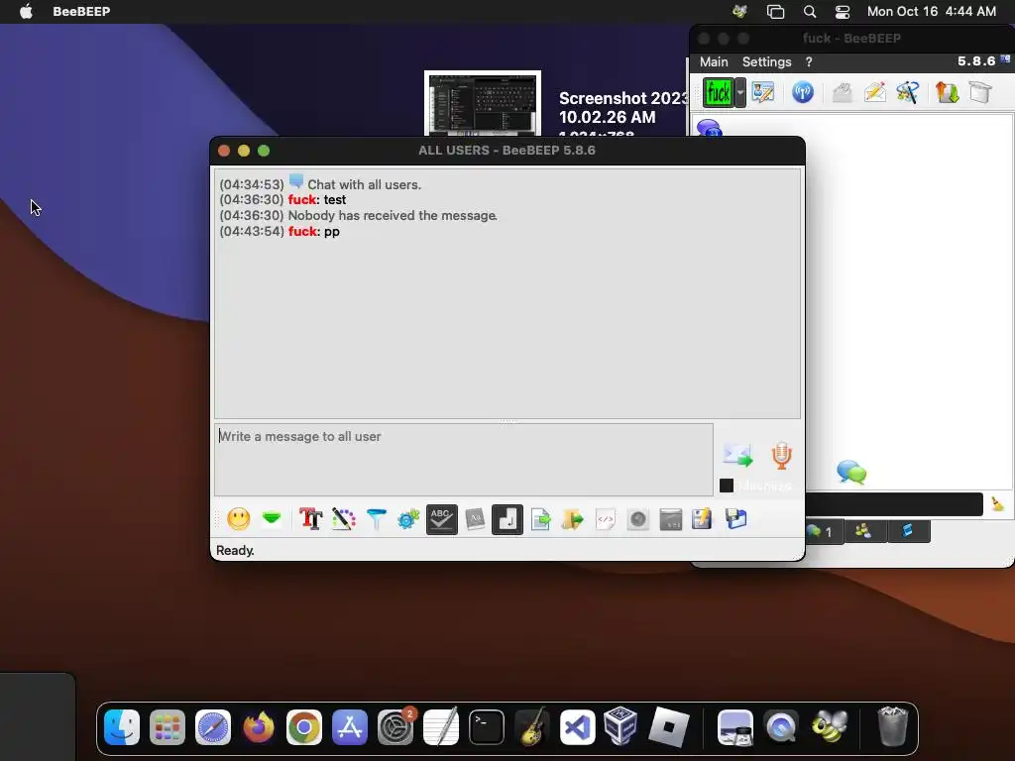This screenshot has width=1015, height=761.
Task: Switch to the groups tab with people icon
Action: click(864, 531)
